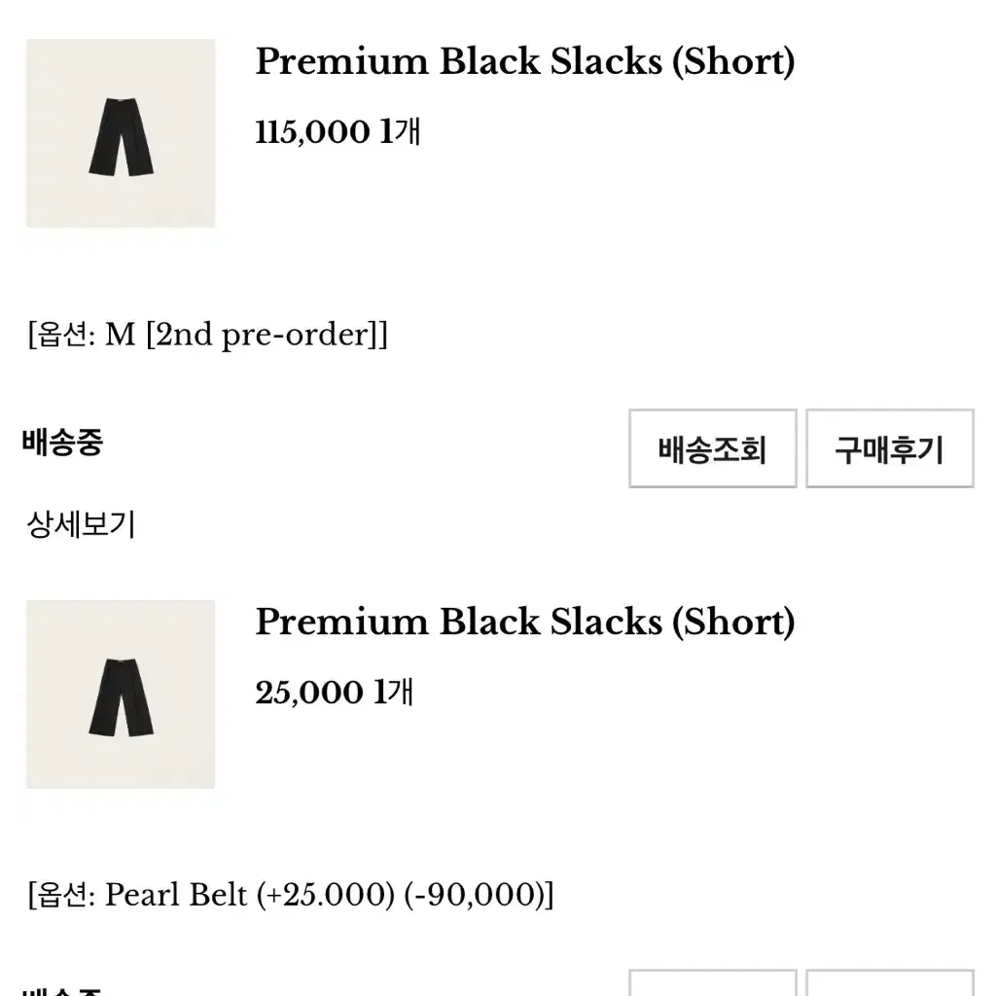This screenshot has width=996, height=996.
Task: Click the (-90,000) discount text
Action: point(475,895)
